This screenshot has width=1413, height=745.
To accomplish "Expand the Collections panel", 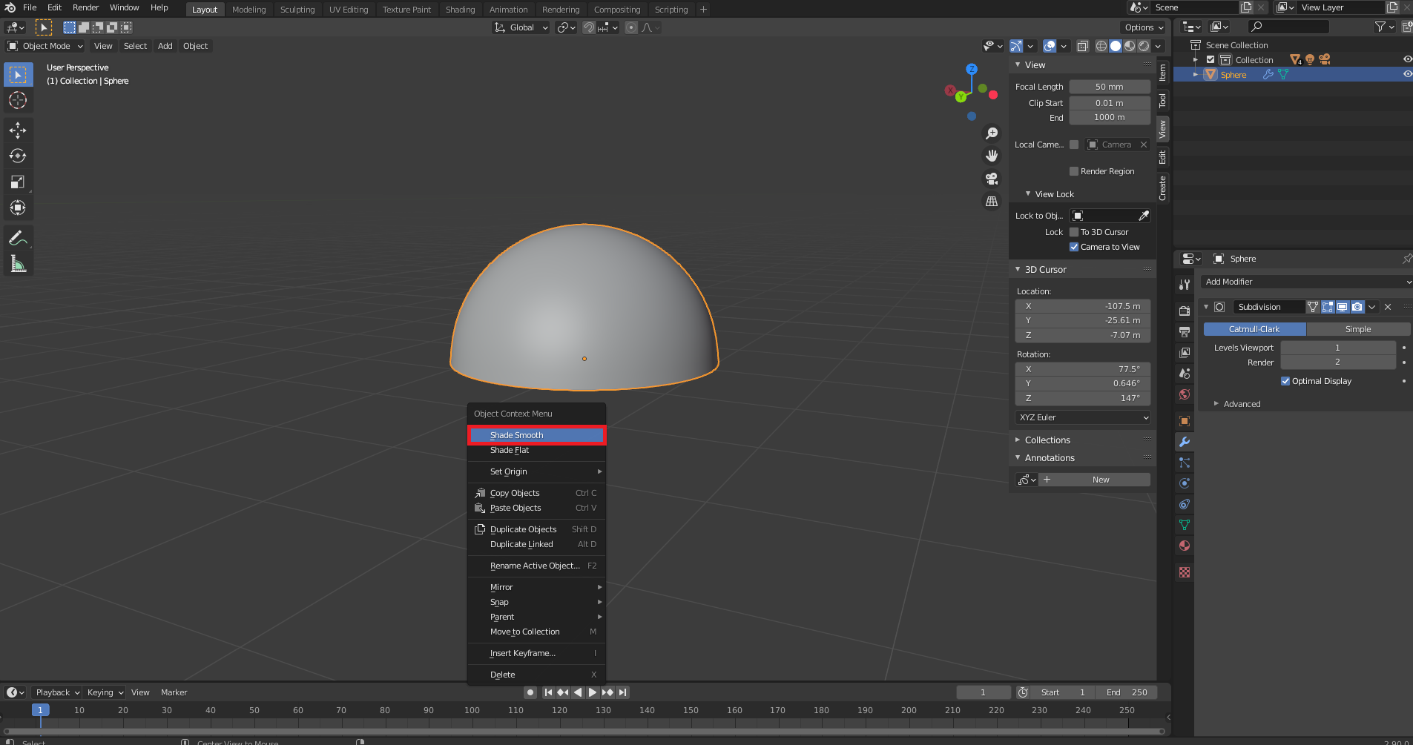I will click(1047, 440).
